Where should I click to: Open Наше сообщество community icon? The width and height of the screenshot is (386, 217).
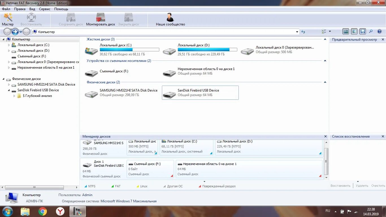click(170, 19)
